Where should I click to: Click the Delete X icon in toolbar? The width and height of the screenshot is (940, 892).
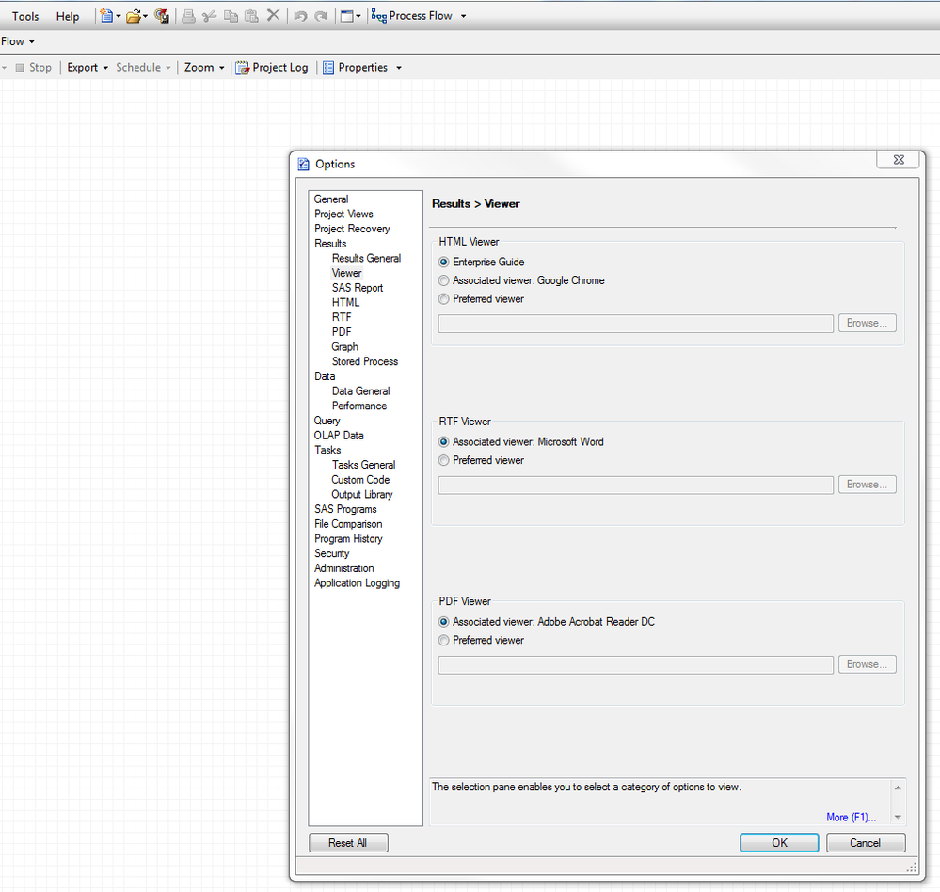[273, 16]
